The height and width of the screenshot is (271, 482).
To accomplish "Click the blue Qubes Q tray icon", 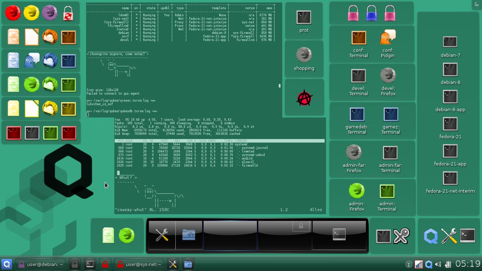I will [429, 264].
